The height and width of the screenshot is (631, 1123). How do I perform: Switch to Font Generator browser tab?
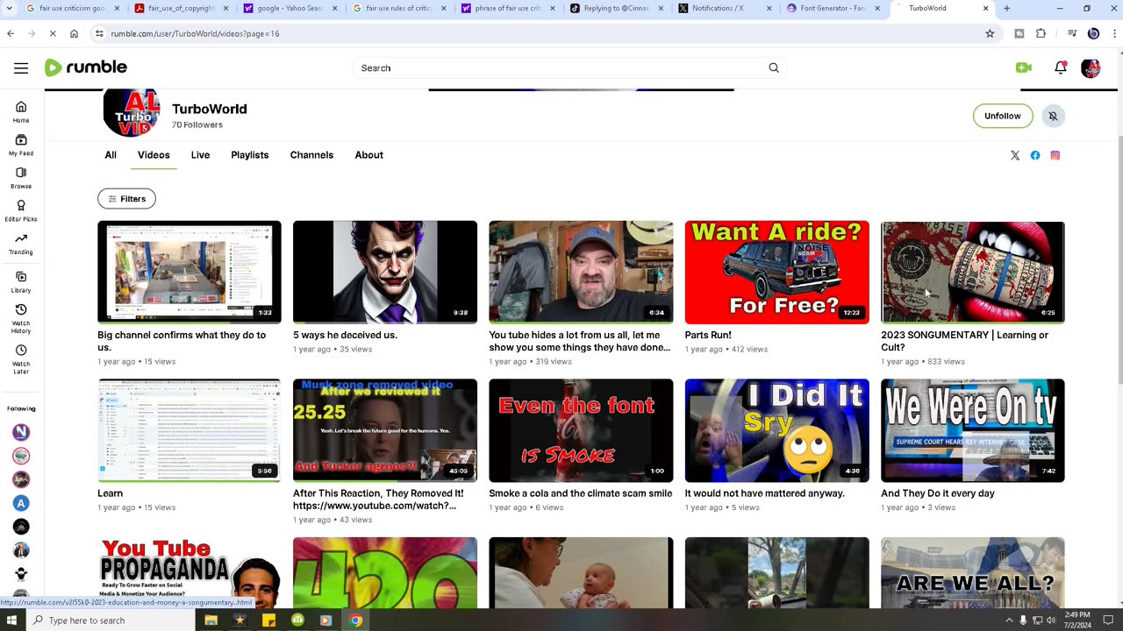click(x=833, y=9)
